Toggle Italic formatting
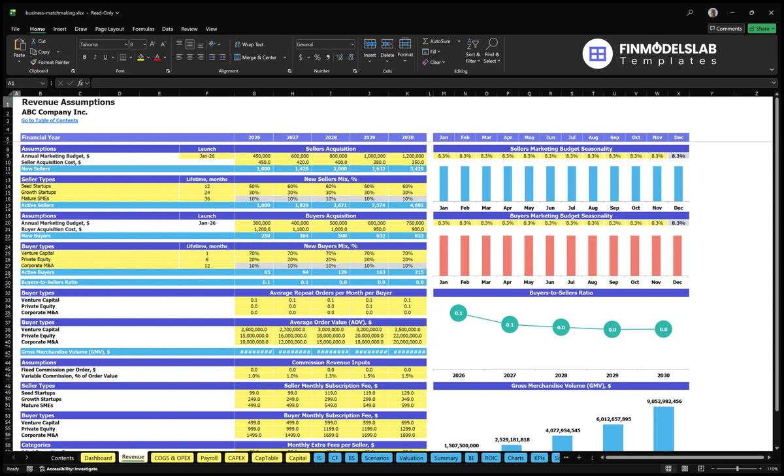 (x=95, y=57)
